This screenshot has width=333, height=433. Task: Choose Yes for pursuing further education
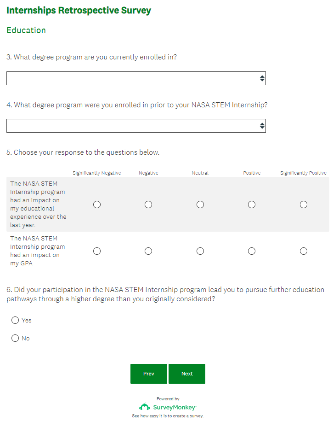click(15, 320)
